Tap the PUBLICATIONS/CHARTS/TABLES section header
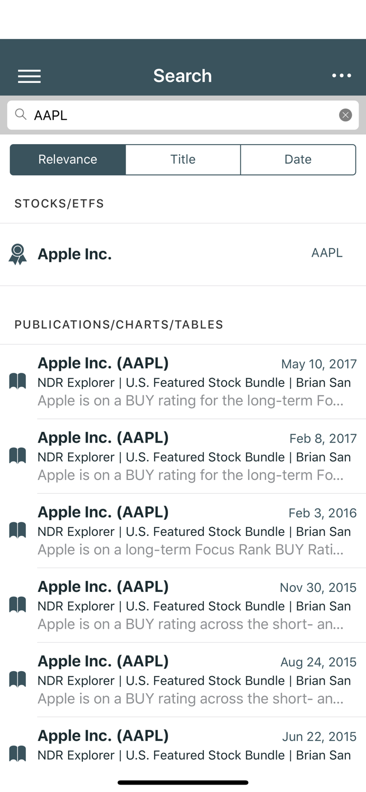Viewport: 366px width, 792px height. (x=119, y=325)
